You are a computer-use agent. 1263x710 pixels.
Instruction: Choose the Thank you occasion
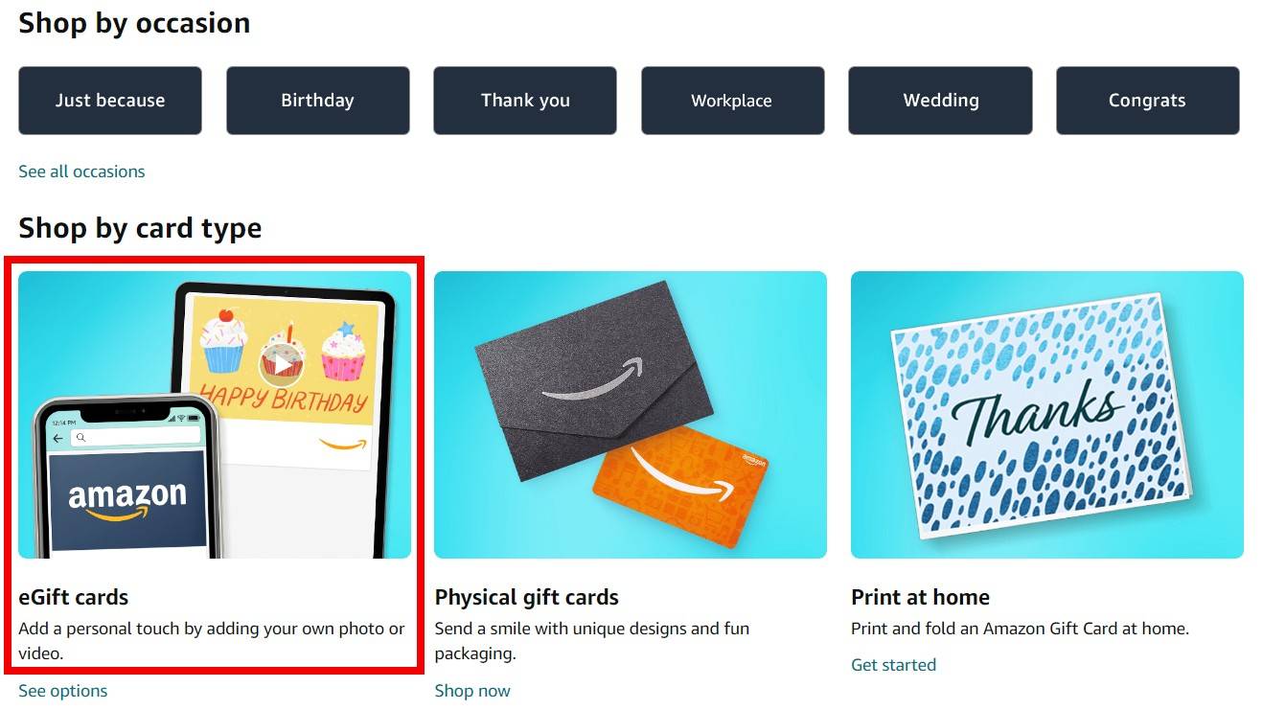coord(525,101)
